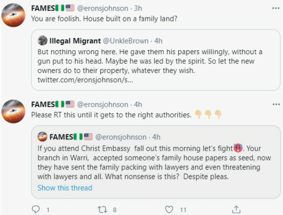Click the reply speech bubble icon
The height and width of the screenshot is (215, 283).
[x=35, y=209]
